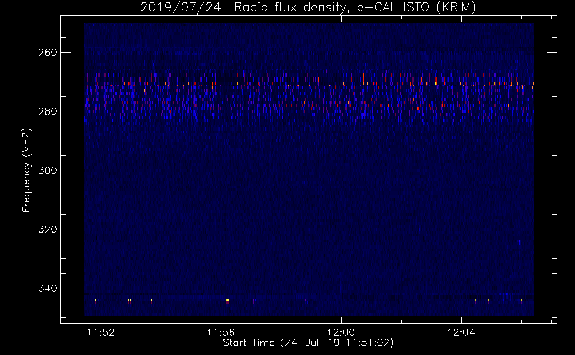Click the "Start Time (24-Jul-19 11:51:02)" label
The image size is (575, 355).
[308, 343]
